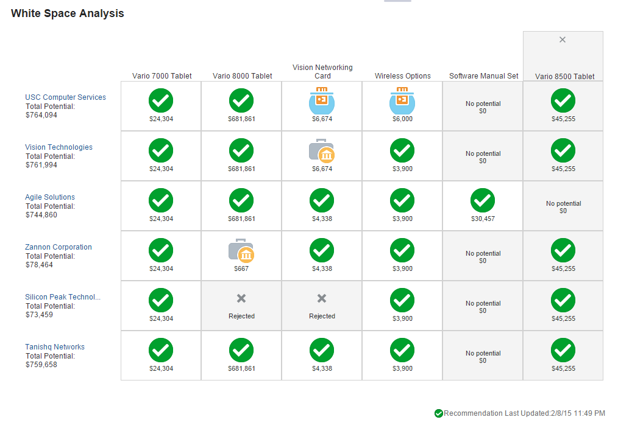This screenshot has width=618, height=428.
Task: Click Tanishq Networks Vision Networking Card checkmark
Action: click(x=322, y=350)
